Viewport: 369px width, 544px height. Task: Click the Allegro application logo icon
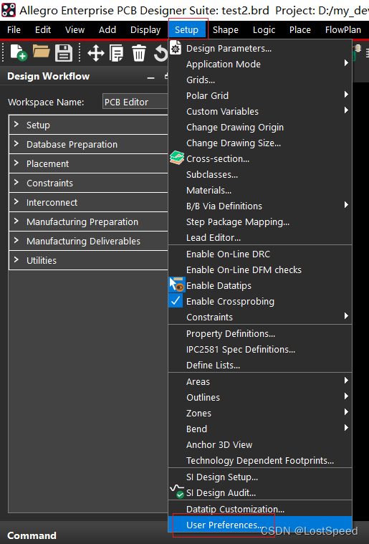coord(9,10)
